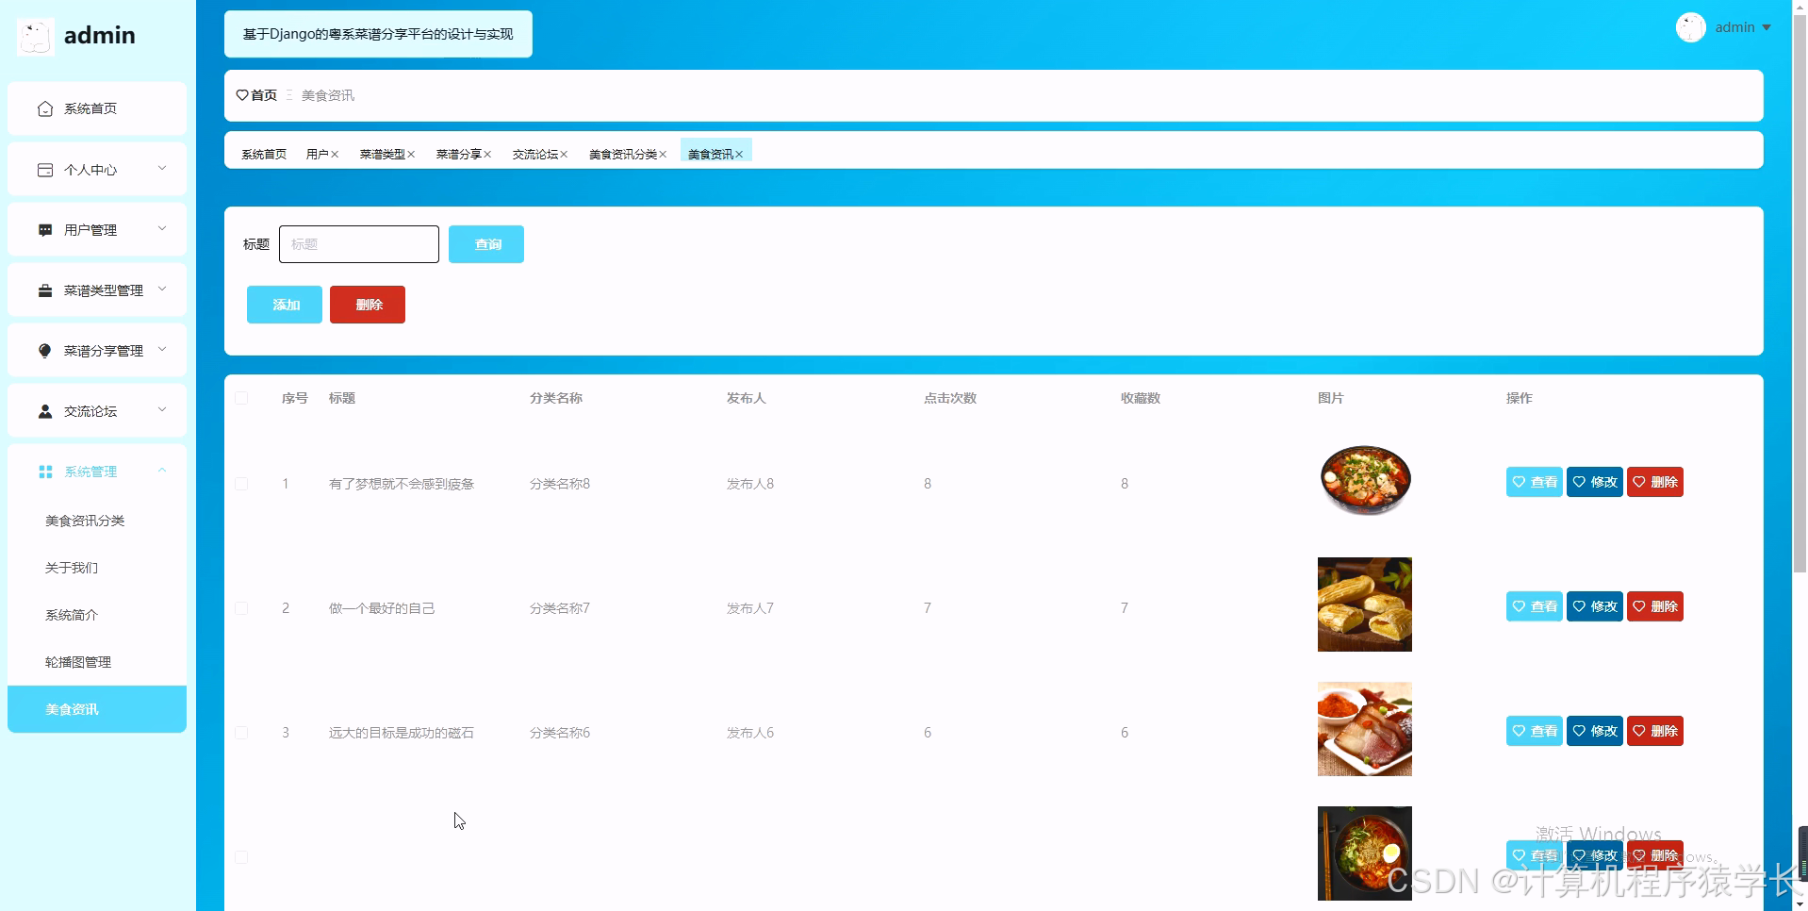The height and width of the screenshot is (911, 1808).
Task: Expand the 个人中心 menu
Action: pos(162,169)
